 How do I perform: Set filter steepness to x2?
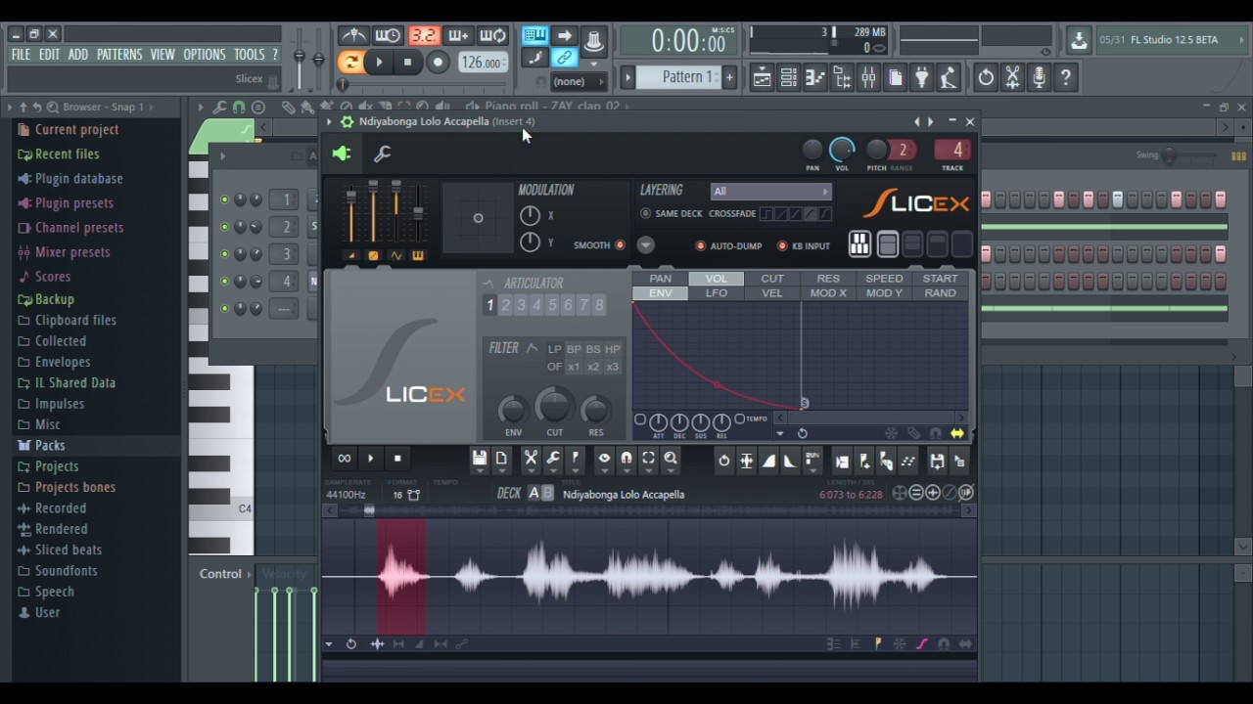point(593,367)
